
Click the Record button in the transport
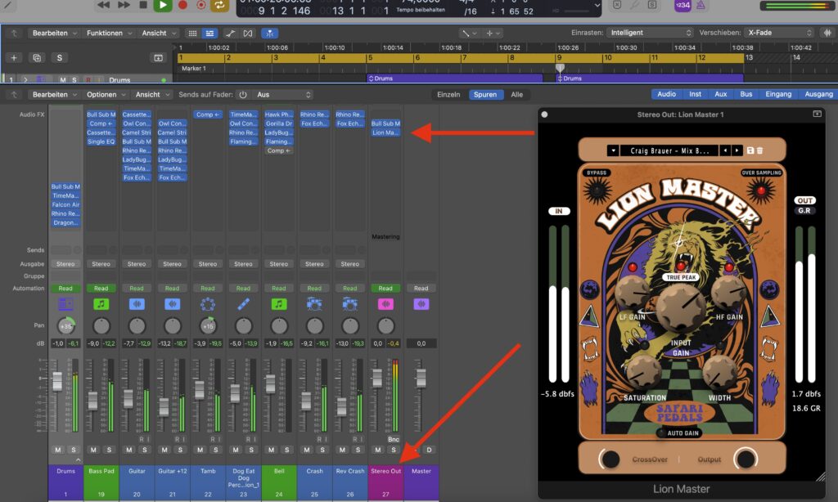[x=182, y=5]
